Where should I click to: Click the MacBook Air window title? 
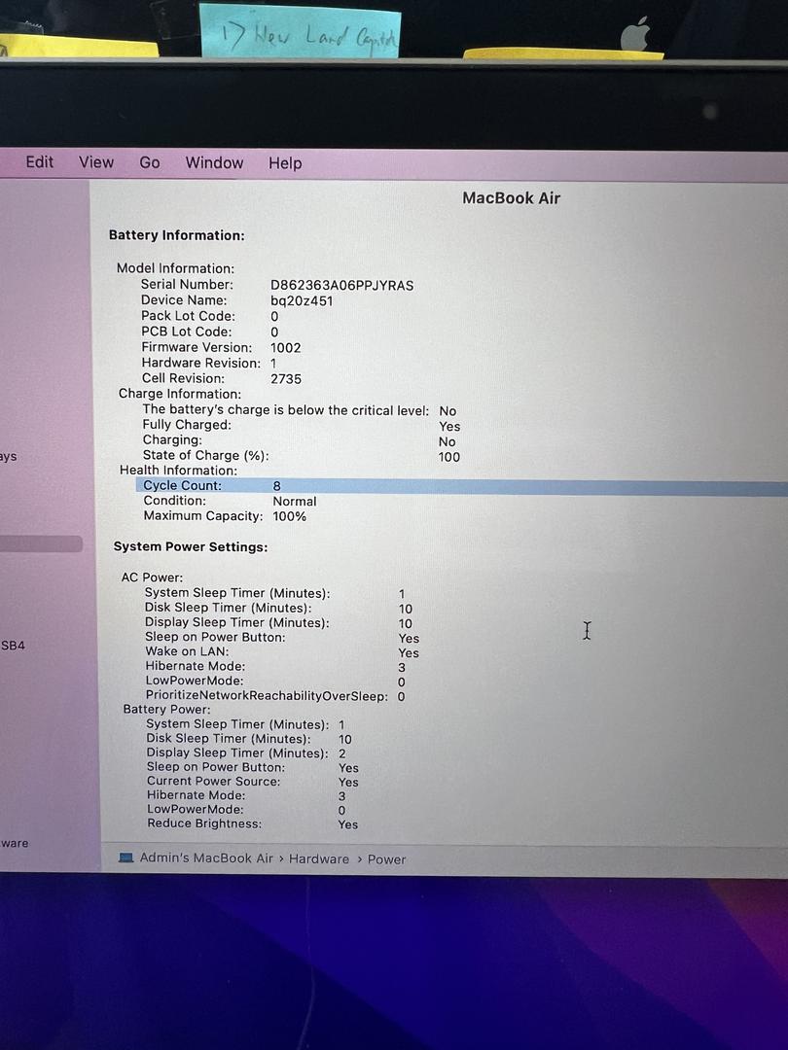[x=512, y=198]
